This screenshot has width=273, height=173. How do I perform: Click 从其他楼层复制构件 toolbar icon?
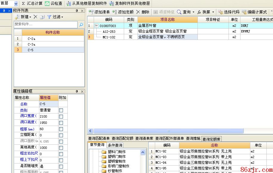pos(69,4)
